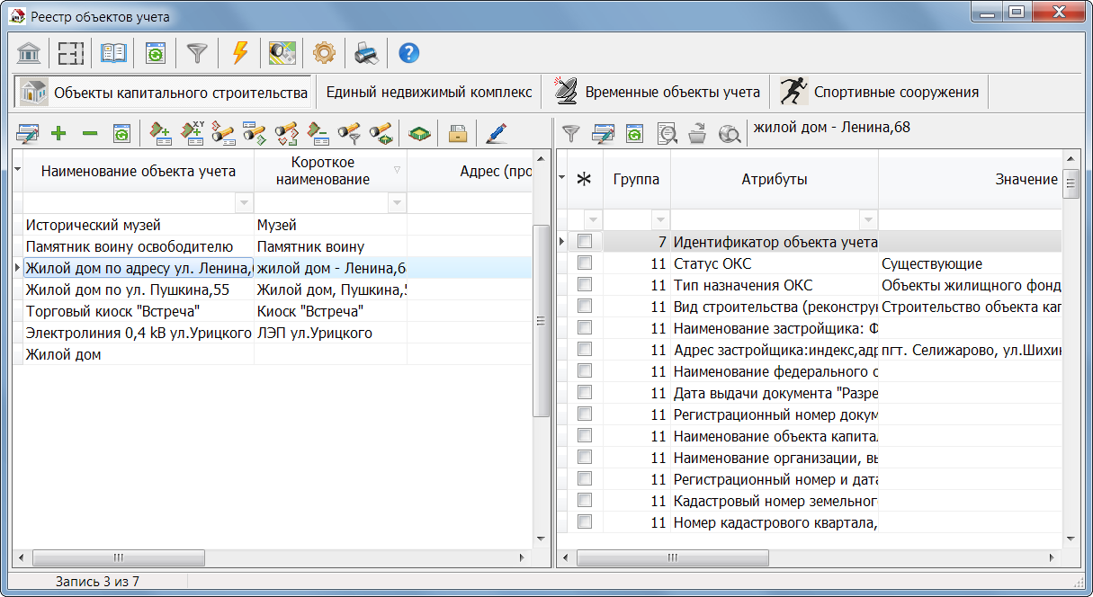
Task: Select the Исторический музей row
Action: coord(94,225)
